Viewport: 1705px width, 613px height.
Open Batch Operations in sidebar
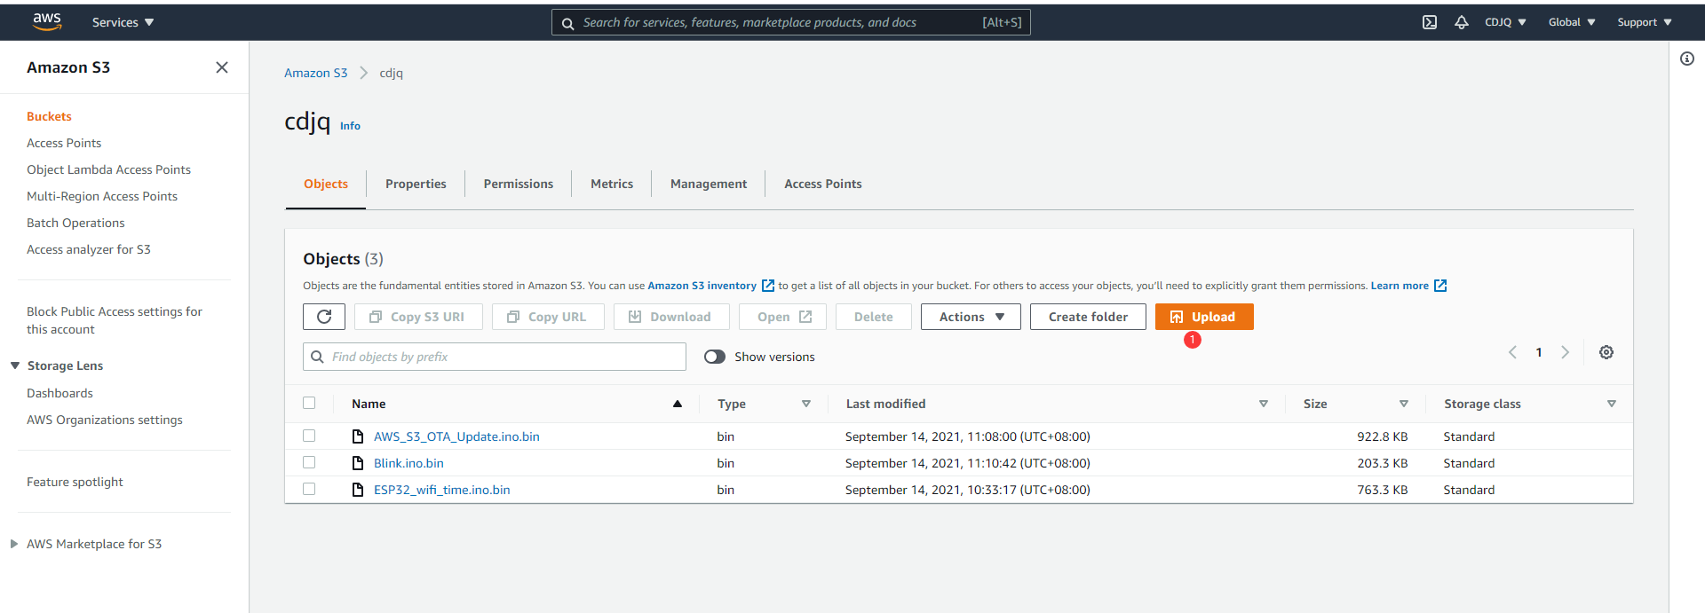point(75,223)
